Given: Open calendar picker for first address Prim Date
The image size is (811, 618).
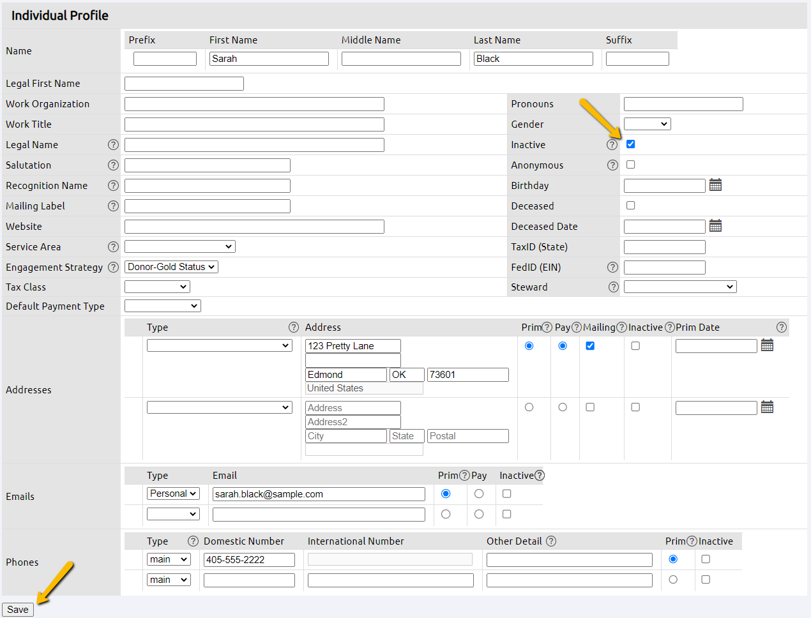Looking at the screenshot, I should 767,345.
